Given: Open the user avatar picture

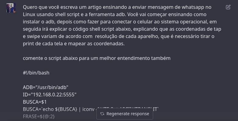Looking at the screenshot, I should point(11,8).
